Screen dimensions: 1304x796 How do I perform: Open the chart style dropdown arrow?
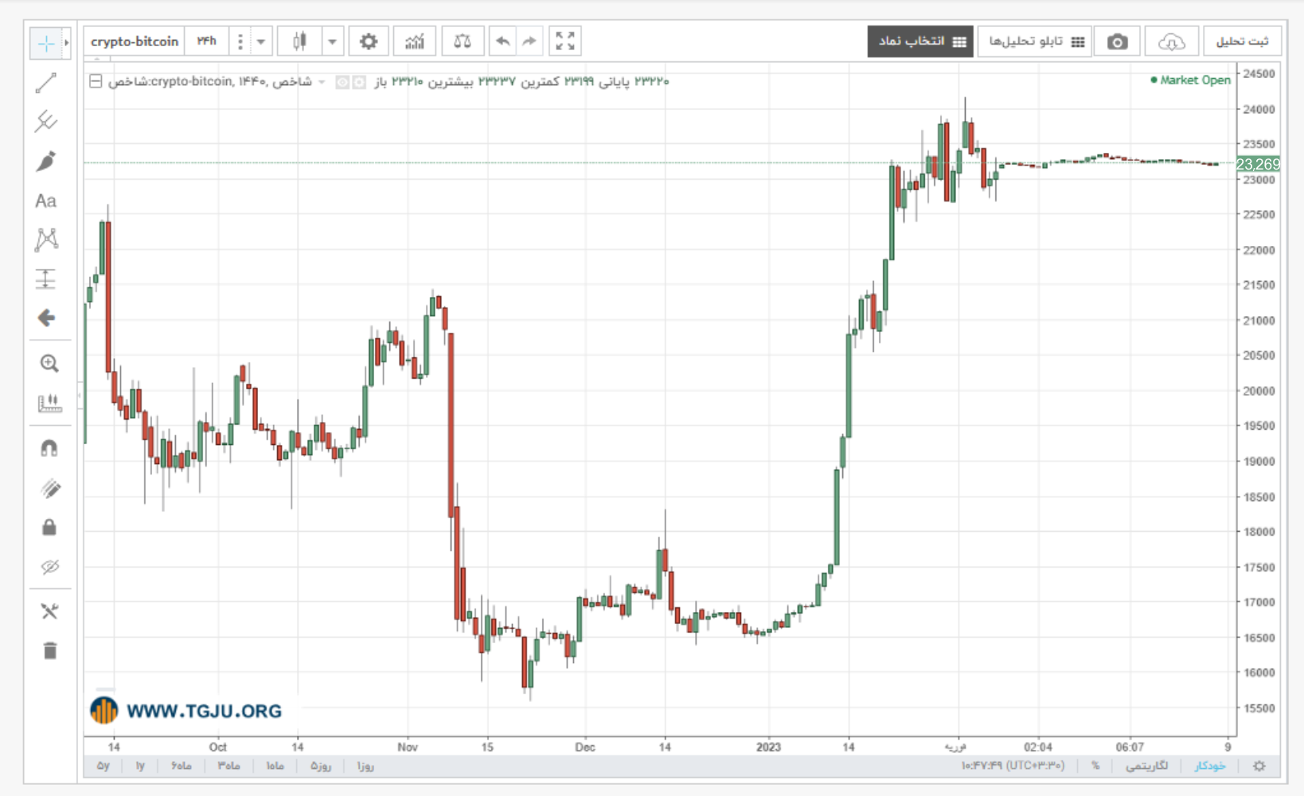point(333,41)
